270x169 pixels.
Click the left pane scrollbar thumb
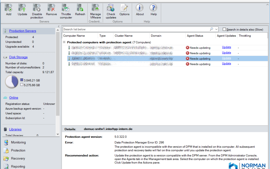[x=58, y=74]
